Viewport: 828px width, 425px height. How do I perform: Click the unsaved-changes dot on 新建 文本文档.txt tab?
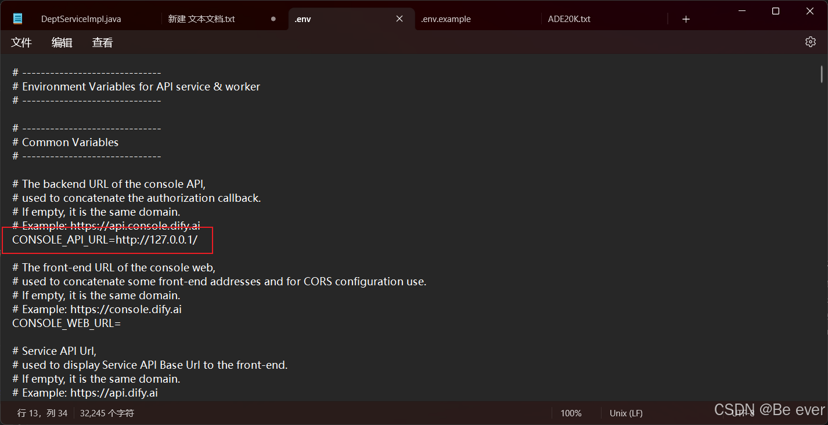click(x=272, y=19)
